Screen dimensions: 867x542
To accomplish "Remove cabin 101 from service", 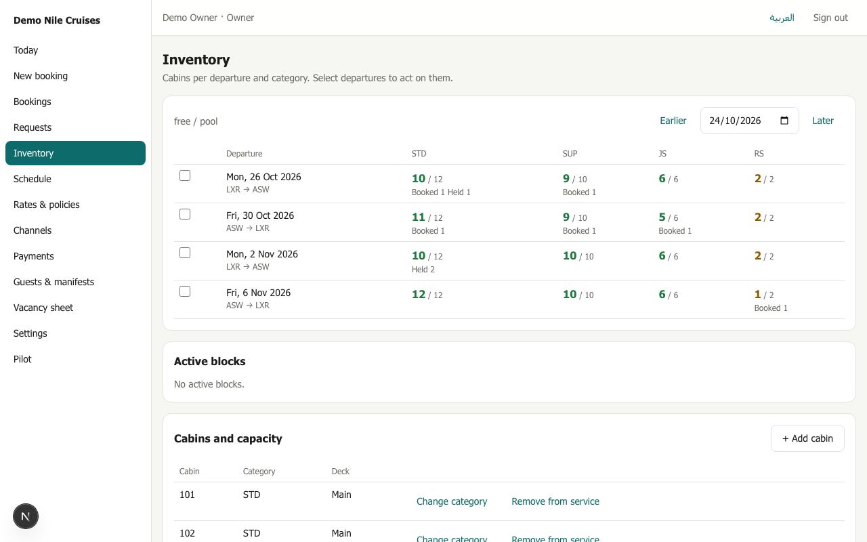I will [555, 501].
